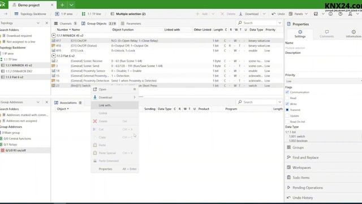Select the [O1] Lock group object row

[167, 50]
